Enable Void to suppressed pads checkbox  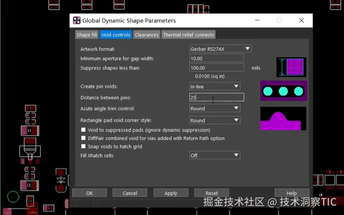point(84,130)
